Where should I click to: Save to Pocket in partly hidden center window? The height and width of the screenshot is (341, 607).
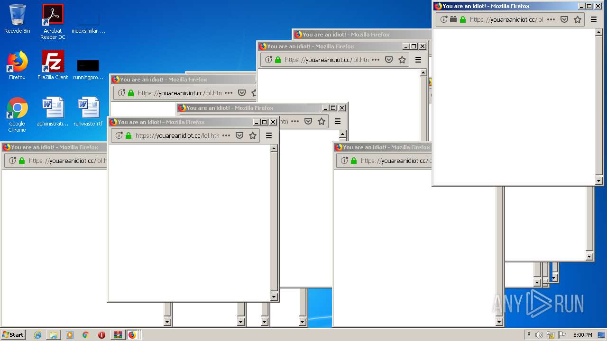(308, 121)
